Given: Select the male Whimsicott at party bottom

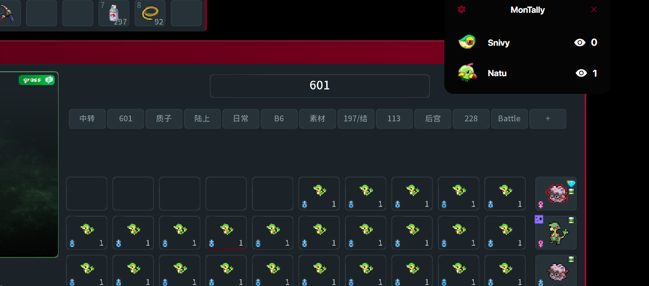Looking at the screenshot, I should coord(556,271).
